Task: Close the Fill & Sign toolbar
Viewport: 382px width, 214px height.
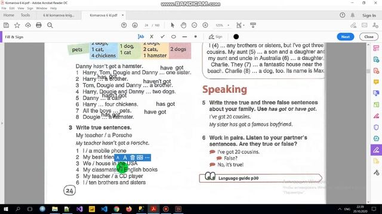Action: click(369, 37)
